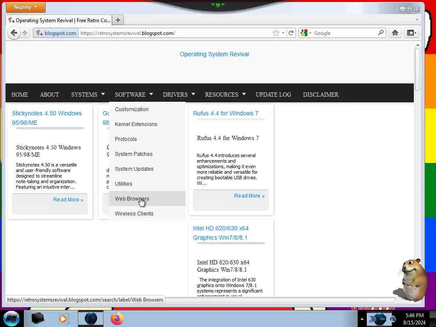Select Kernel Extensions menu entry
This screenshot has height=327, width=436.
[147, 124]
